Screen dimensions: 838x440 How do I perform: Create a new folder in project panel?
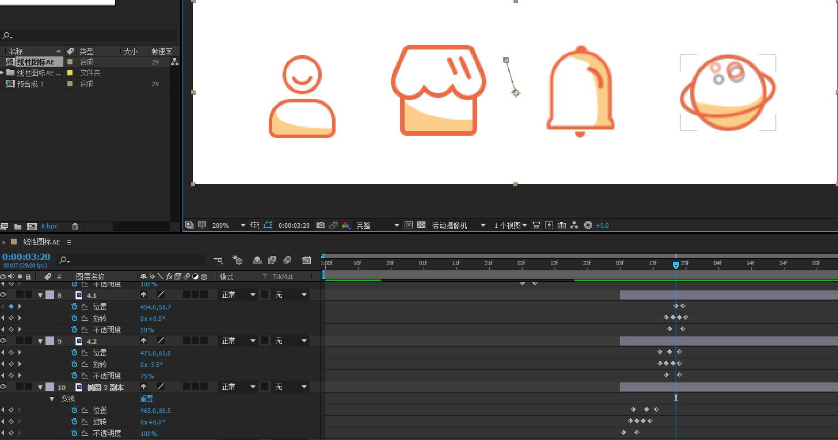coord(18,227)
